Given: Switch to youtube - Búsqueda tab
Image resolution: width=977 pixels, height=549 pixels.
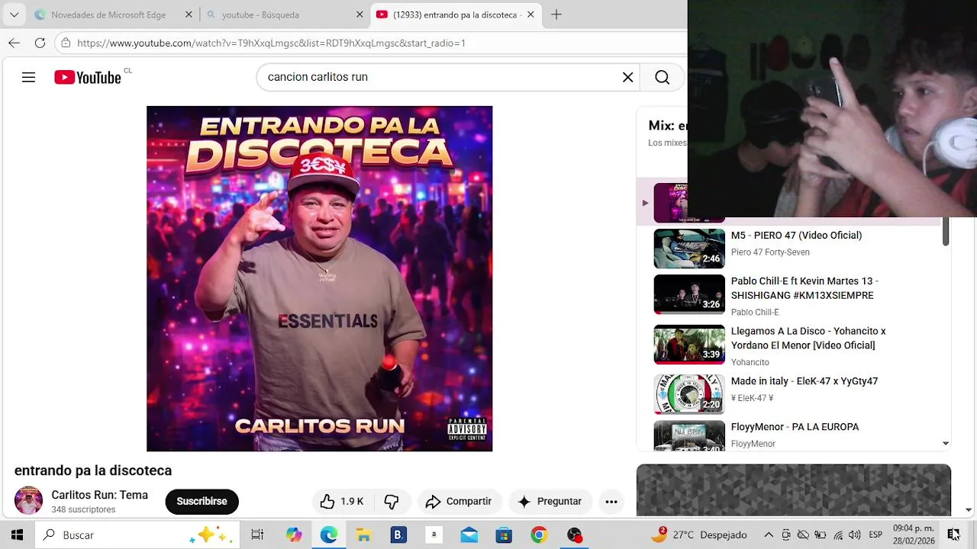Looking at the screenshot, I should click(260, 14).
